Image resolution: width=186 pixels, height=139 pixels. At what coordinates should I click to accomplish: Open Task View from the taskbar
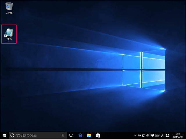point(71,136)
